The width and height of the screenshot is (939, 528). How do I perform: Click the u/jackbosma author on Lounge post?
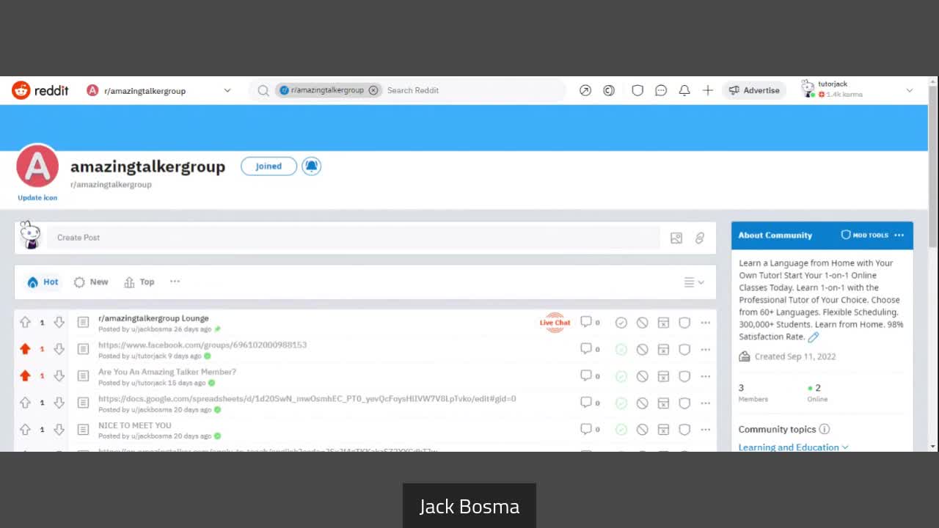click(152, 329)
